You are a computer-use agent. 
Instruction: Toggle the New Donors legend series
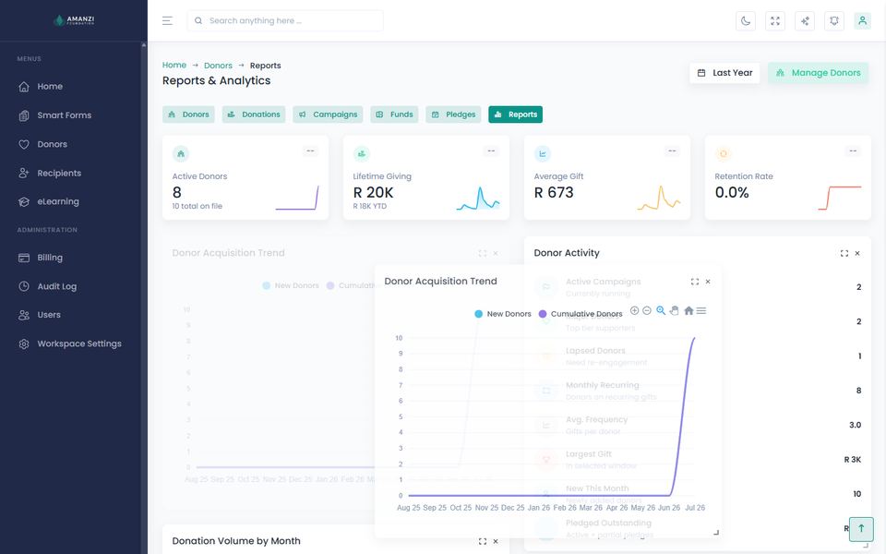503,314
